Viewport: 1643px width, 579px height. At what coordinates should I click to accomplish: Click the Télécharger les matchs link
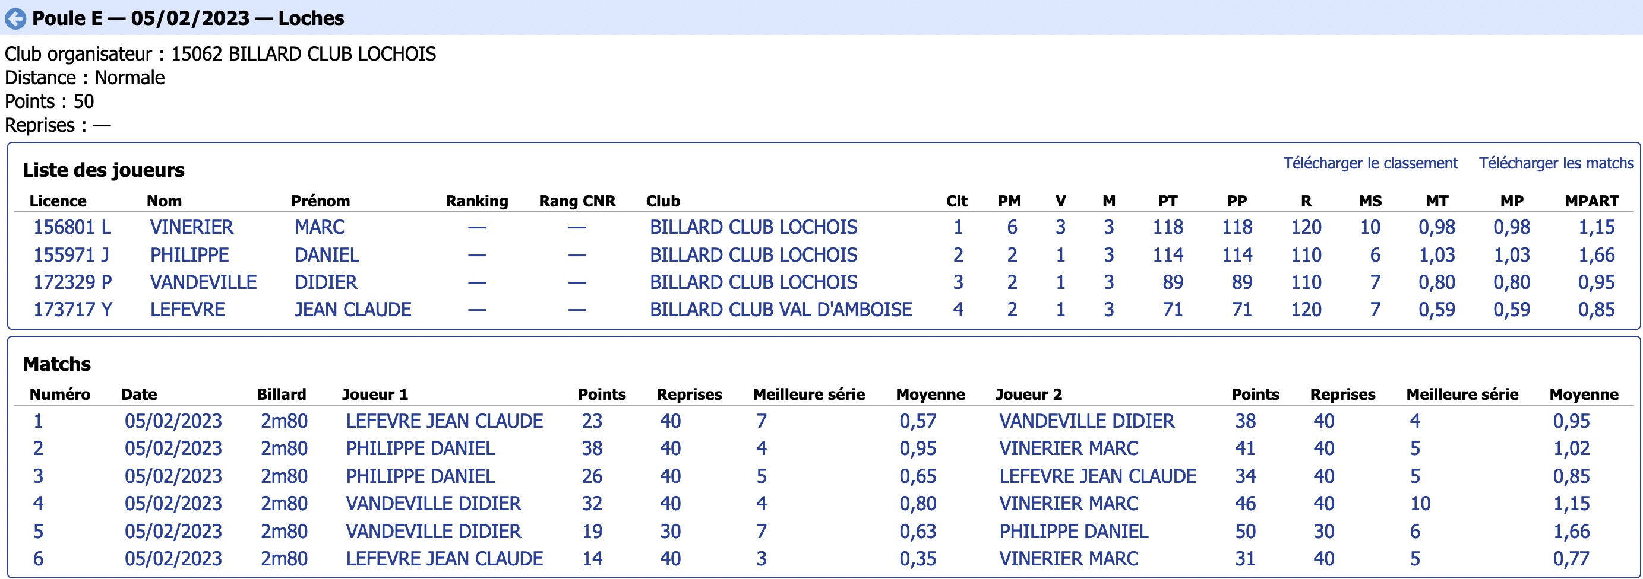(1556, 163)
